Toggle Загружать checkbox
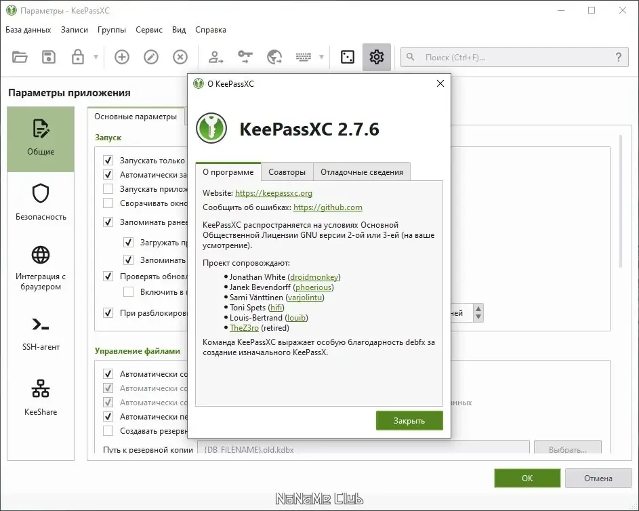The height and width of the screenshot is (511, 639). pos(128,242)
